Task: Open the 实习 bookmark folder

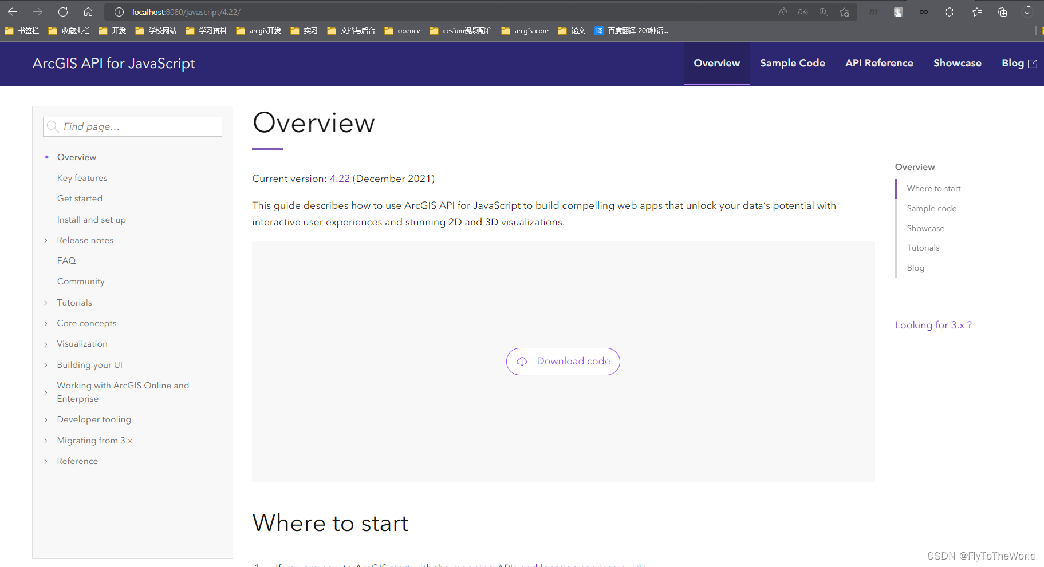Action: point(304,31)
